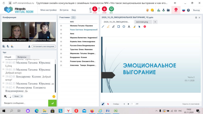The height and width of the screenshot is (114, 203).
Task: Click Остановить мое вещание button
Action: point(44,46)
